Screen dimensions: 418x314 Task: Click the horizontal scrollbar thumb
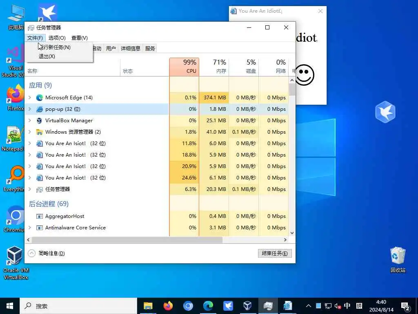click(x=127, y=240)
